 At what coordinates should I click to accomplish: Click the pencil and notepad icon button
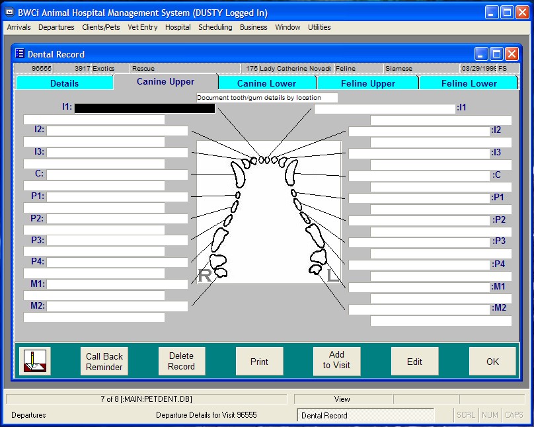click(x=35, y=361)
